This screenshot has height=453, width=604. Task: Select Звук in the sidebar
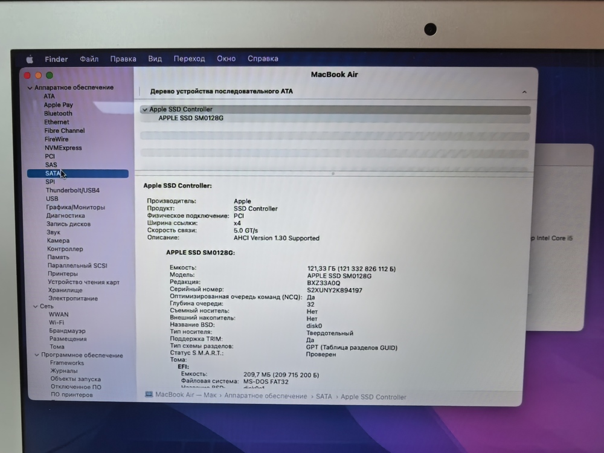pos(54,233)
